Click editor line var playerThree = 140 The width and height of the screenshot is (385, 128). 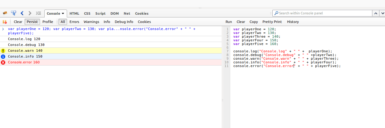pyautogui.click(x=257, y=36)
